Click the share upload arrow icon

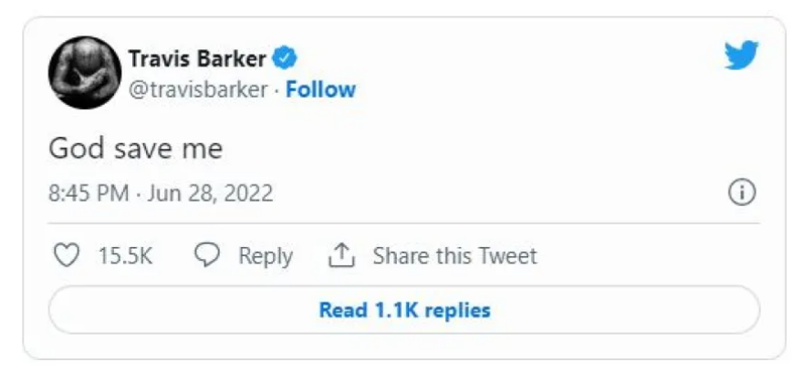[340, 256]
